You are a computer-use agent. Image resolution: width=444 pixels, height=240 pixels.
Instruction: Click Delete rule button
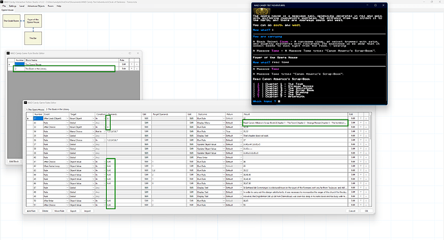coord(45,211)
